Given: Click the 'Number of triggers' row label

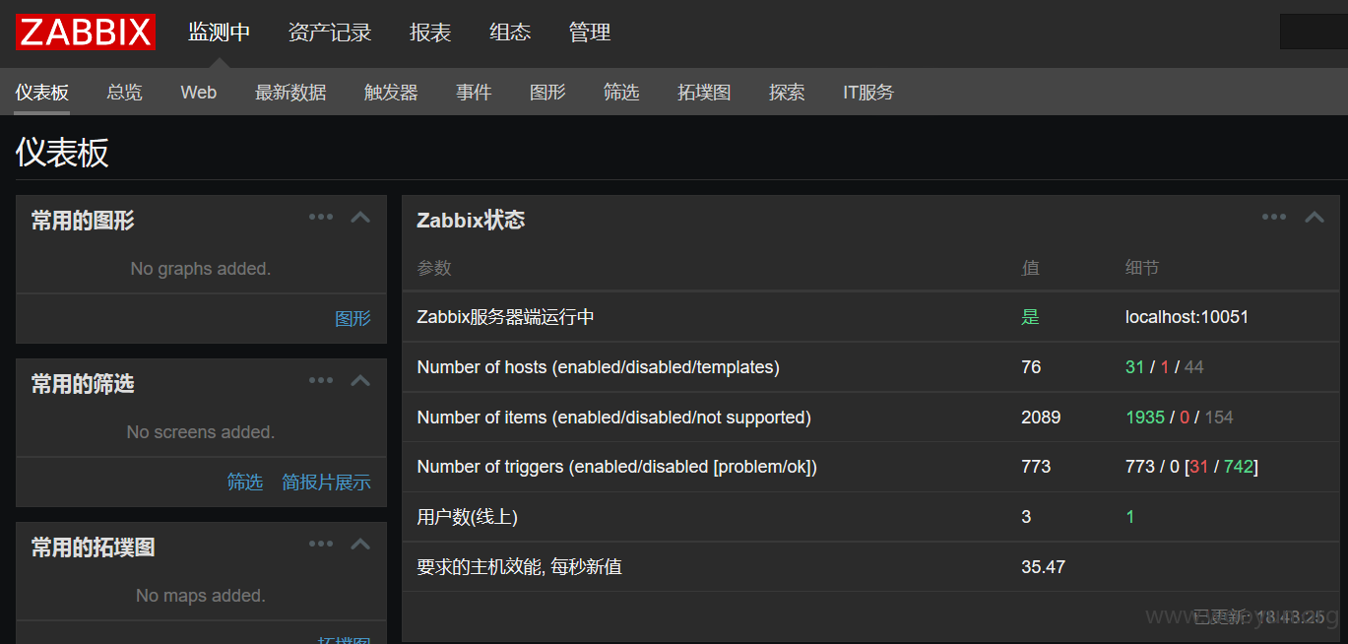Looking at the screenshot, I should click(616, 467).
